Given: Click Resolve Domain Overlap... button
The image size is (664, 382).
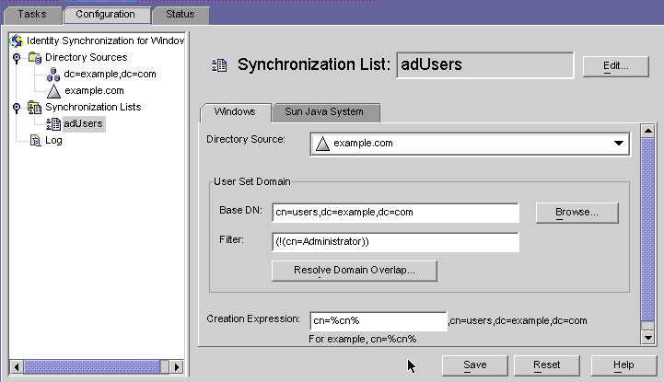Looking at the screenshot, I should 355,271.
